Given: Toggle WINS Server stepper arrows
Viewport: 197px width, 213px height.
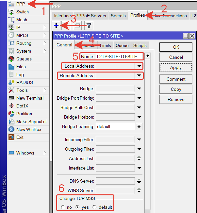Looking at the screenshot, I should tap(139, 190).
